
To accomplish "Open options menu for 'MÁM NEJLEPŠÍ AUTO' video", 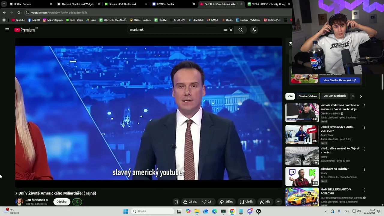I will point(364,190).
